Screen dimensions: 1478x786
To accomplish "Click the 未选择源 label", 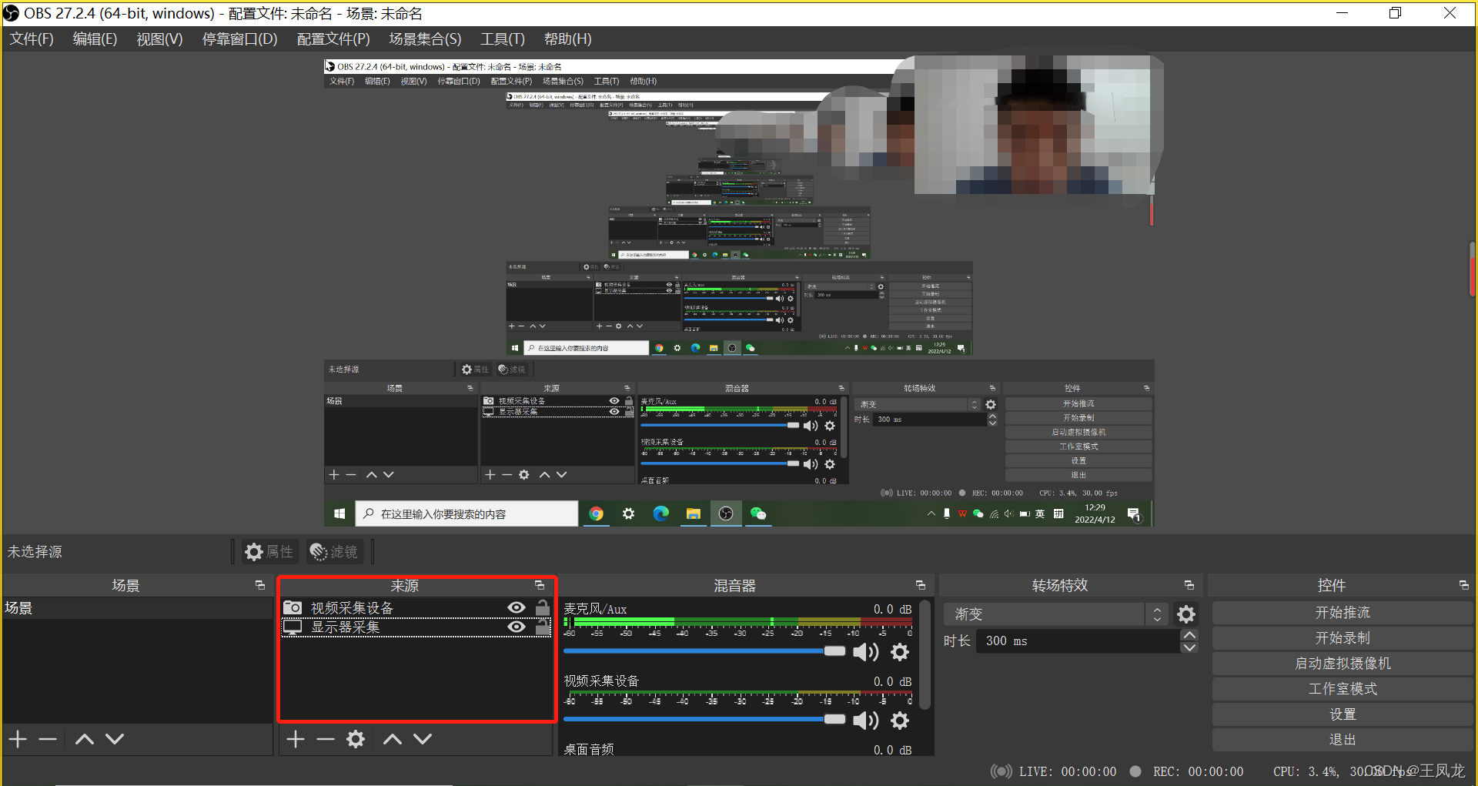I will pyautogui.click(x=35, y=552).
